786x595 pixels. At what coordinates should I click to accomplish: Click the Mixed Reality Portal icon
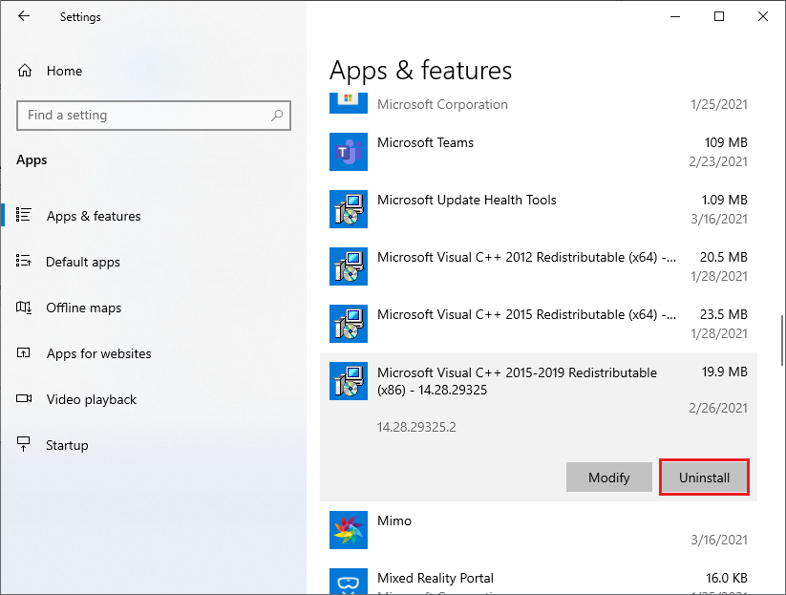(348, 581)
